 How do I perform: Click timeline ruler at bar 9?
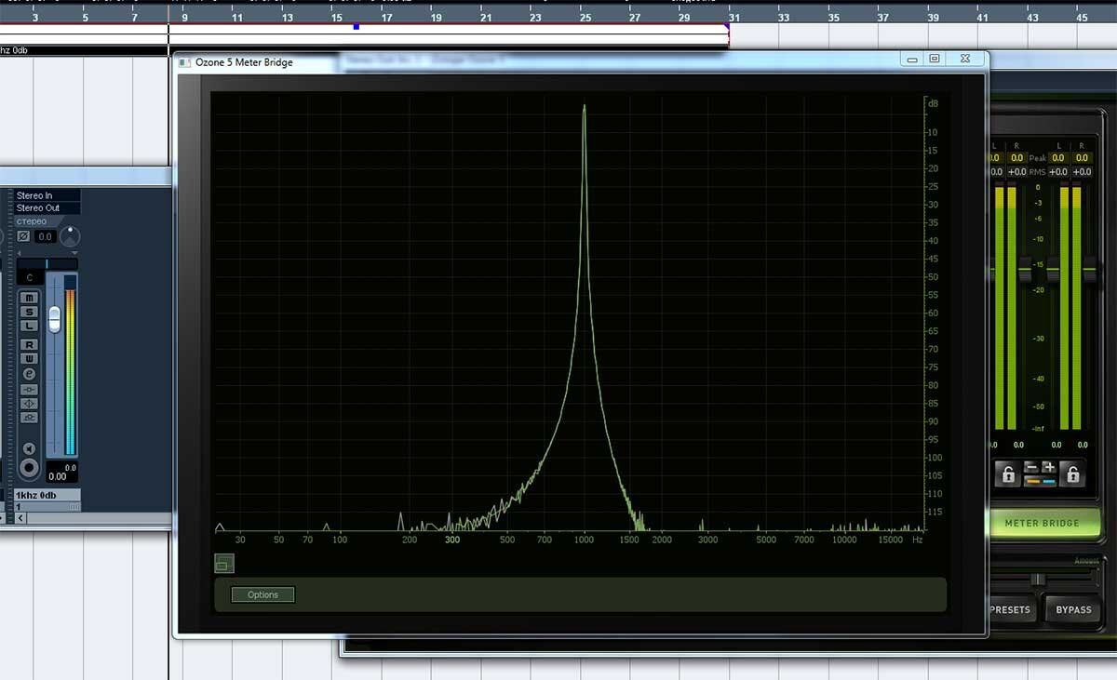point(184,17)
